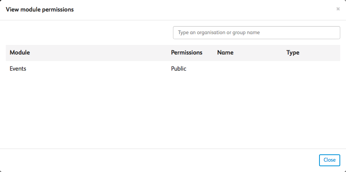Click the Public permission value

178,69
